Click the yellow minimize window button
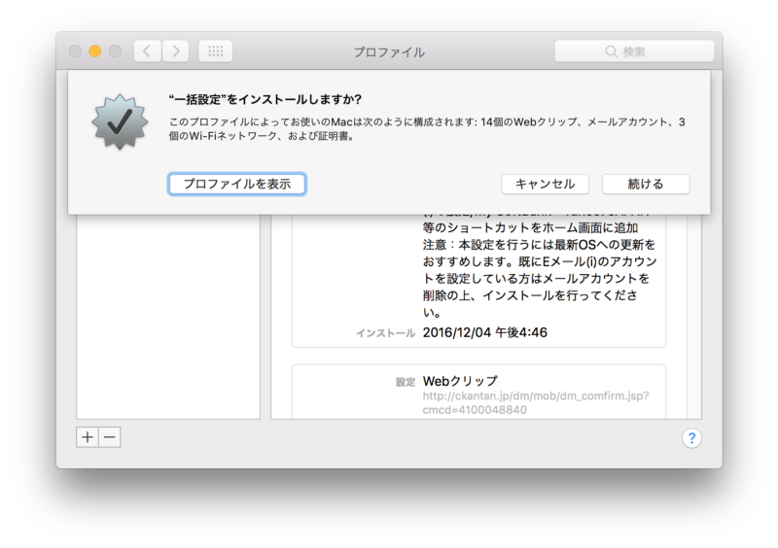 94,51
